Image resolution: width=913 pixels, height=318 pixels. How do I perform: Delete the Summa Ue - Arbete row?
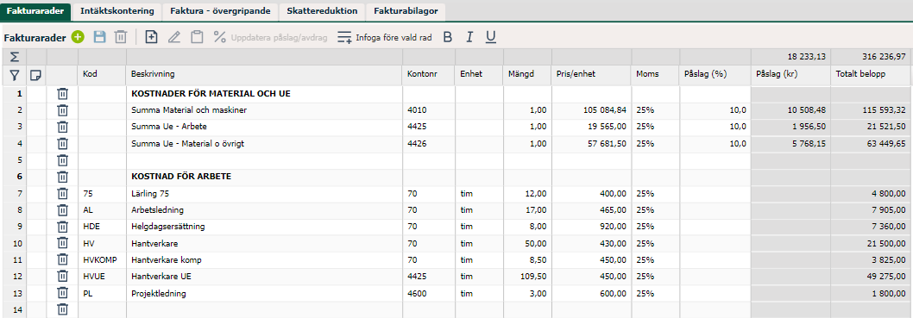pyautogui.click(x=62, y=127)
